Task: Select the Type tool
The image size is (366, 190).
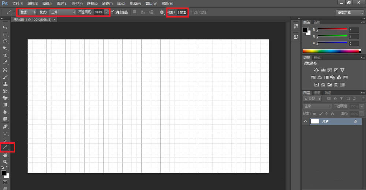Action: point(5,133)
